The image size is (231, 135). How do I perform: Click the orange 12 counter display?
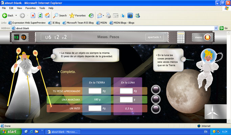coord(23,37)
